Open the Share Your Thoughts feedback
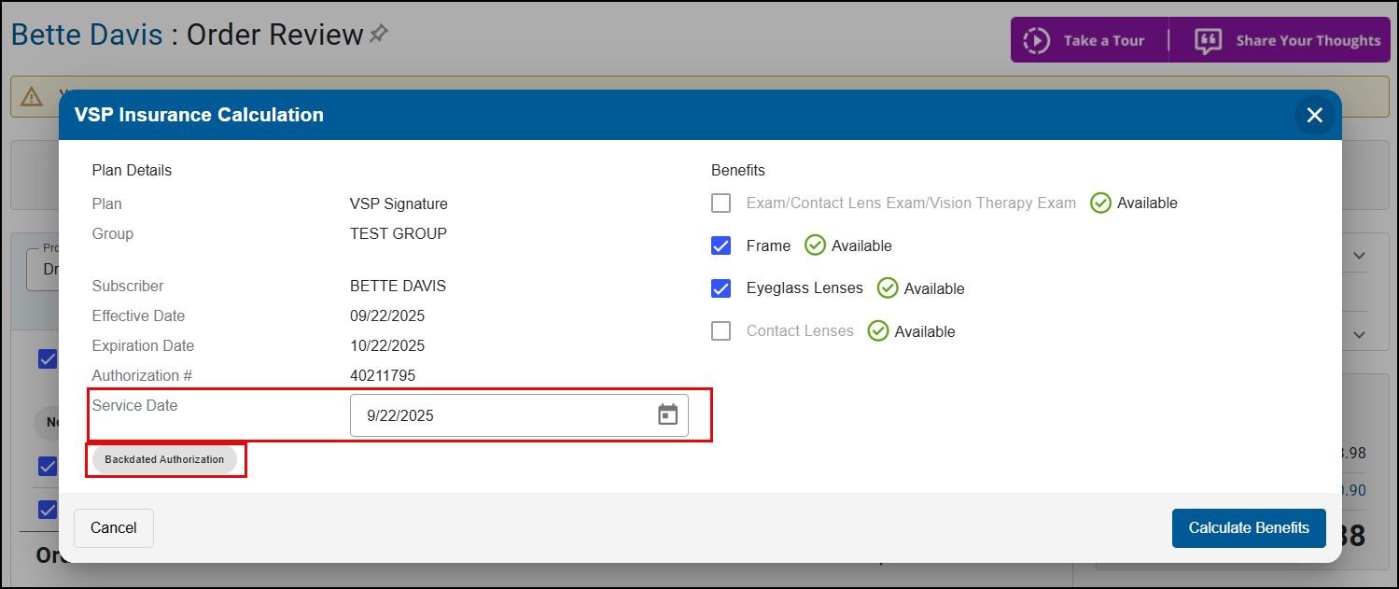Viewport: 1399px width, 589px height. 1287,41
